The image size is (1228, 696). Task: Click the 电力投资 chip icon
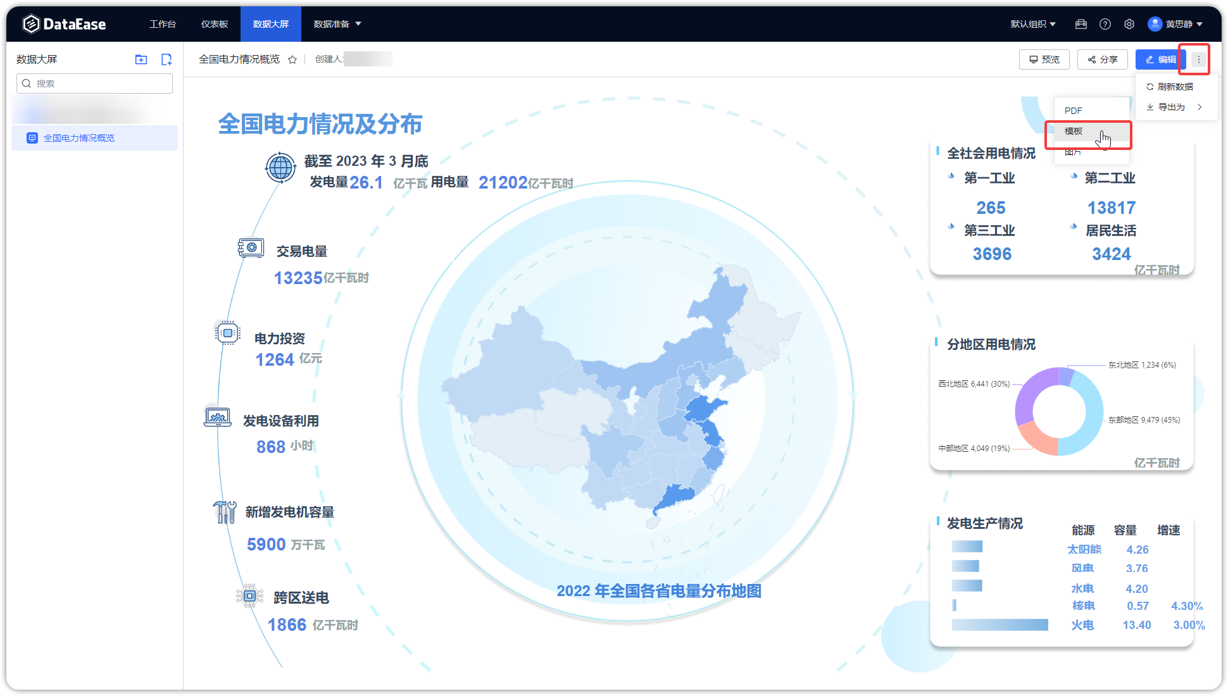coord(227,332)
